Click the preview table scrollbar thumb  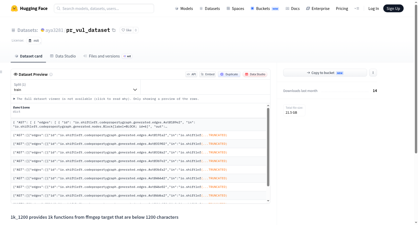pos(268,147)
